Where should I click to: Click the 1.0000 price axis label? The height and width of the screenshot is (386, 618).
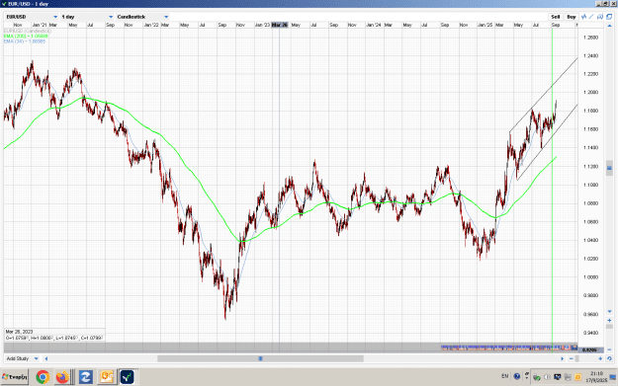(590, 277)
